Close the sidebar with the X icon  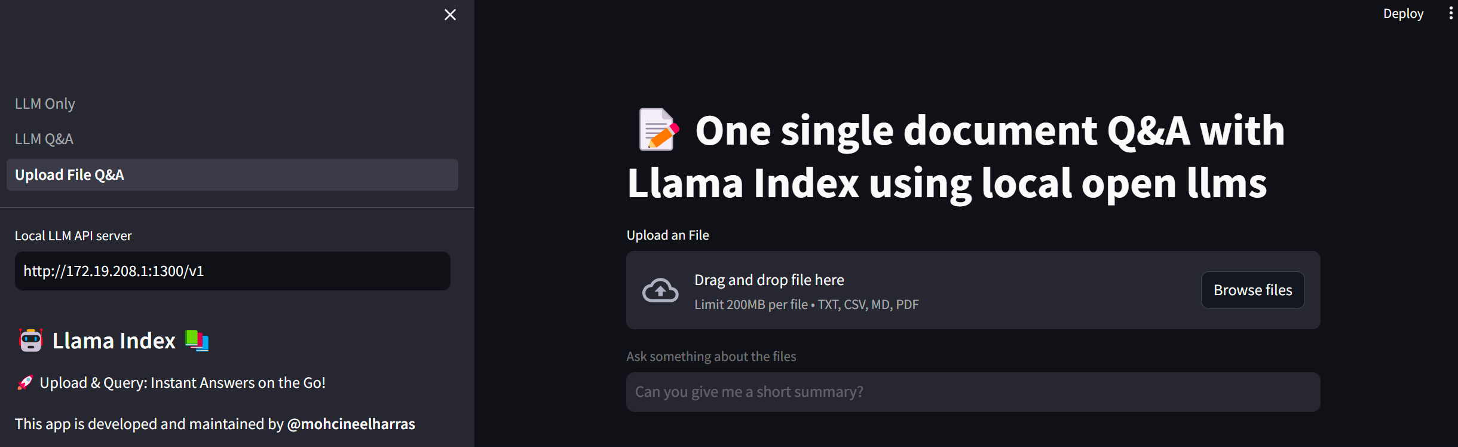(450, 15)
